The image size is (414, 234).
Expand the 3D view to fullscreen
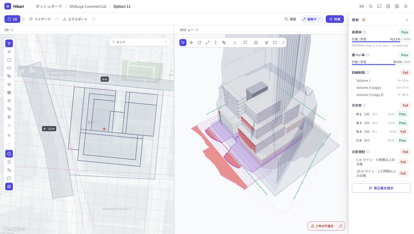point(275,43)
